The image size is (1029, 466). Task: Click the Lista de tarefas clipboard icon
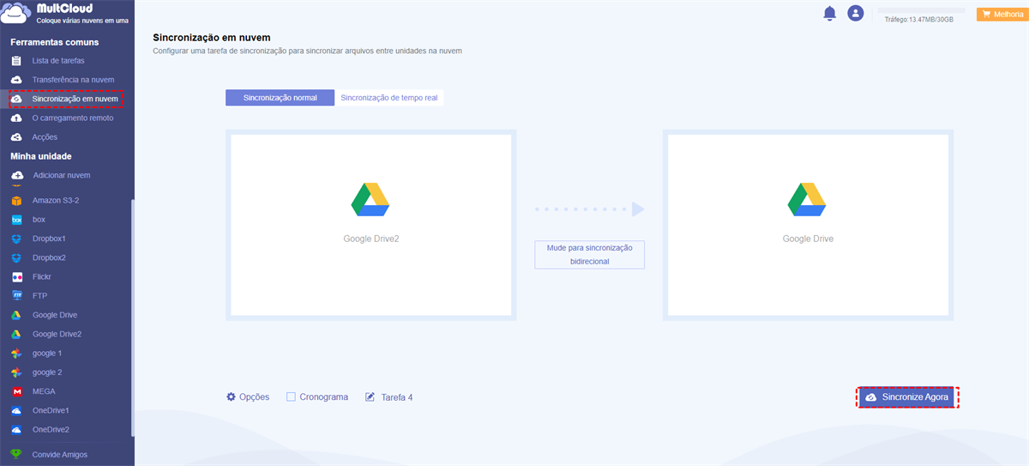(16, 61)
